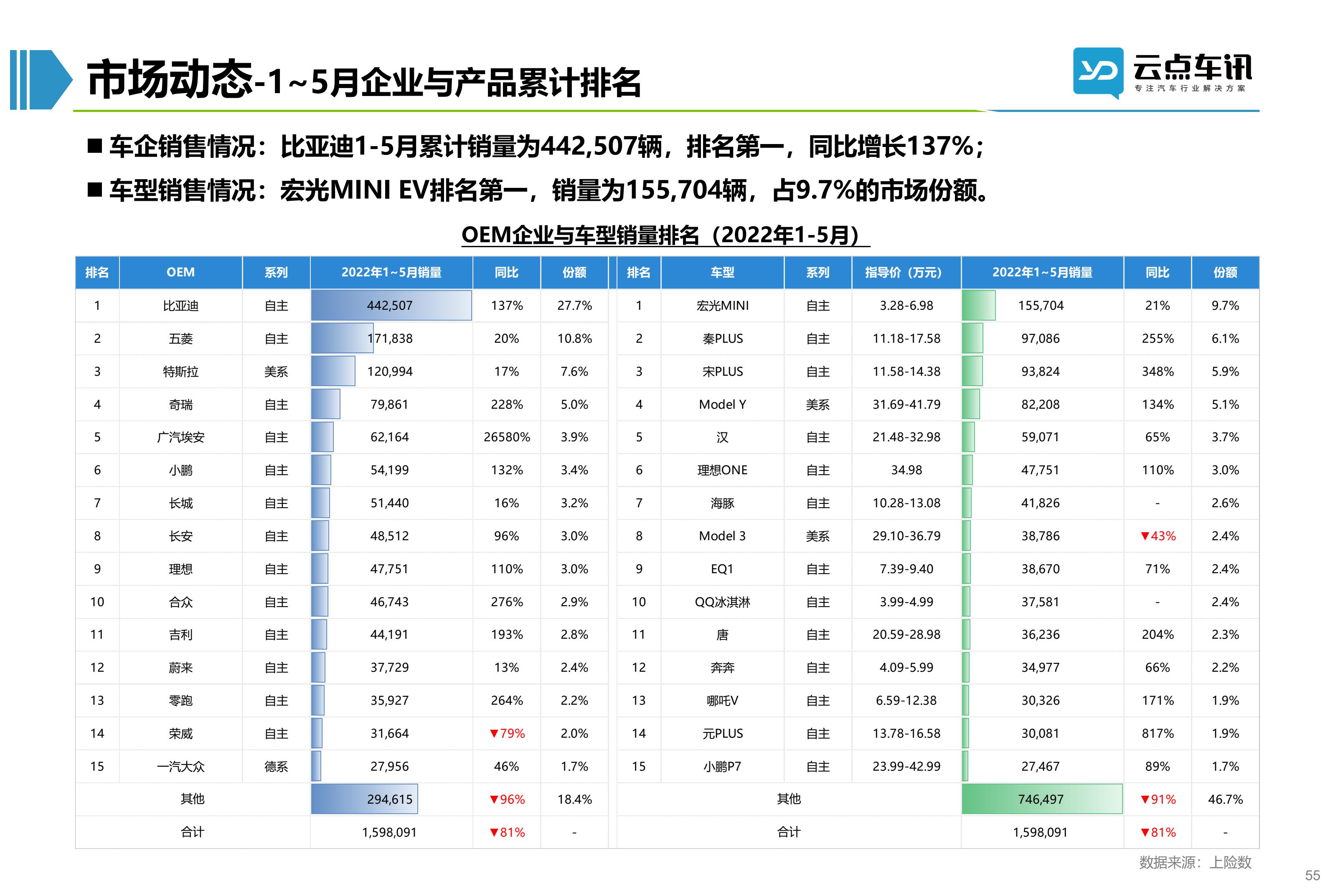Viewport: 1333px width, 888px height.
Task: Select the 小鹏P7 sales value 27,467
Action: (x=1040, y=766)
